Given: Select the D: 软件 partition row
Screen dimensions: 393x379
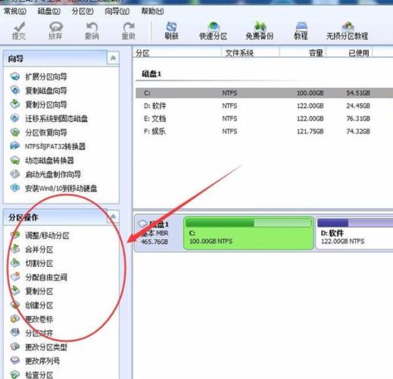Looking at the screenshot, I should pos(265,106).
